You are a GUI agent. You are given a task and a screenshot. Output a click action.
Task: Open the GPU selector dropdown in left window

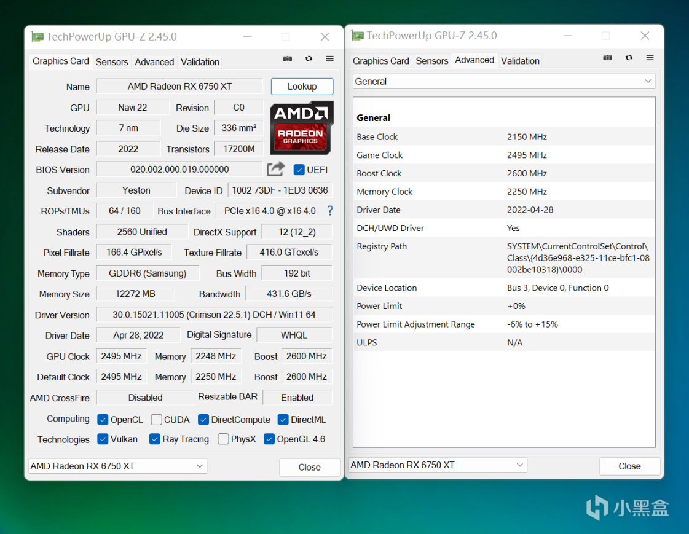click(x=117, y=466)
